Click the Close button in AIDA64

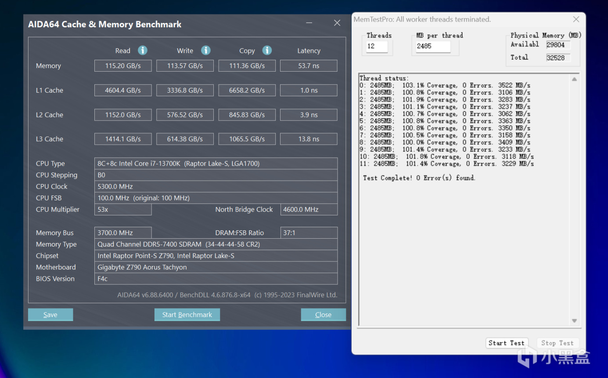[x=324, y=315]
